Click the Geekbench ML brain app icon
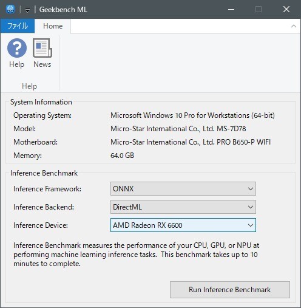The width and height of the screenshot is (301, 308). point(10,9)
